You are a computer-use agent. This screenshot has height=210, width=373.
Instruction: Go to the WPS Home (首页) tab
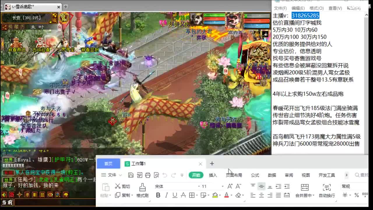108,164
